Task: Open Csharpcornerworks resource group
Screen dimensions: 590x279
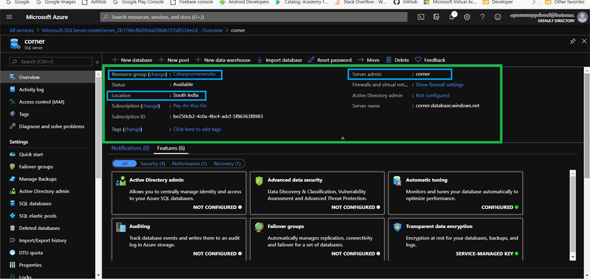Action: pyautogui.click(x=194, y=74)
